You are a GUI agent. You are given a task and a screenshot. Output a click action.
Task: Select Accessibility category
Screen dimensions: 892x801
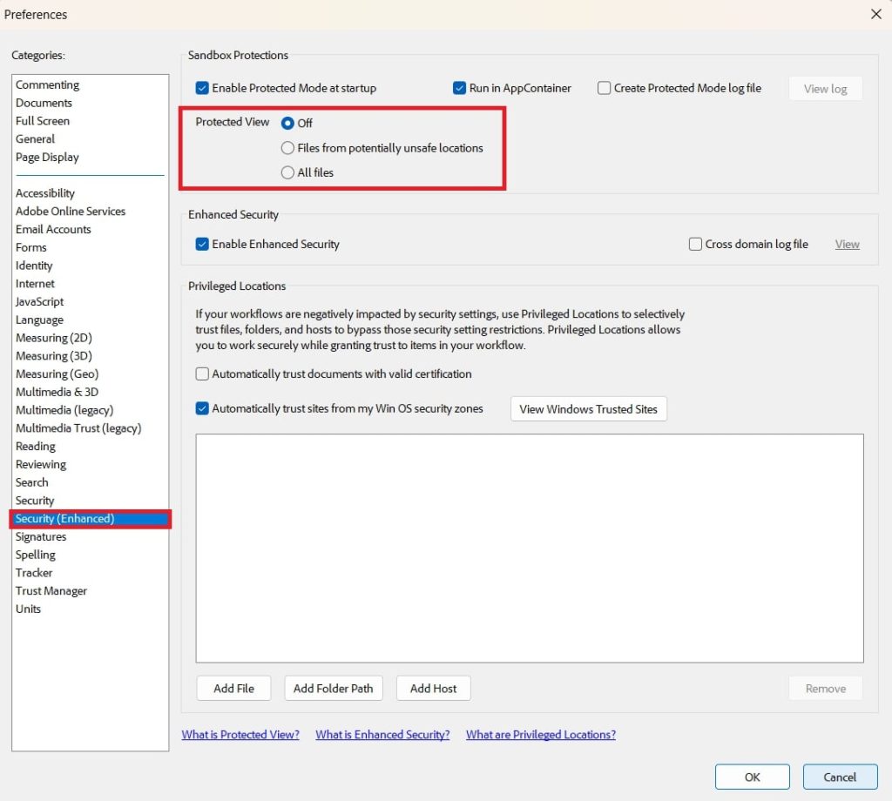(x=45, y=193)
